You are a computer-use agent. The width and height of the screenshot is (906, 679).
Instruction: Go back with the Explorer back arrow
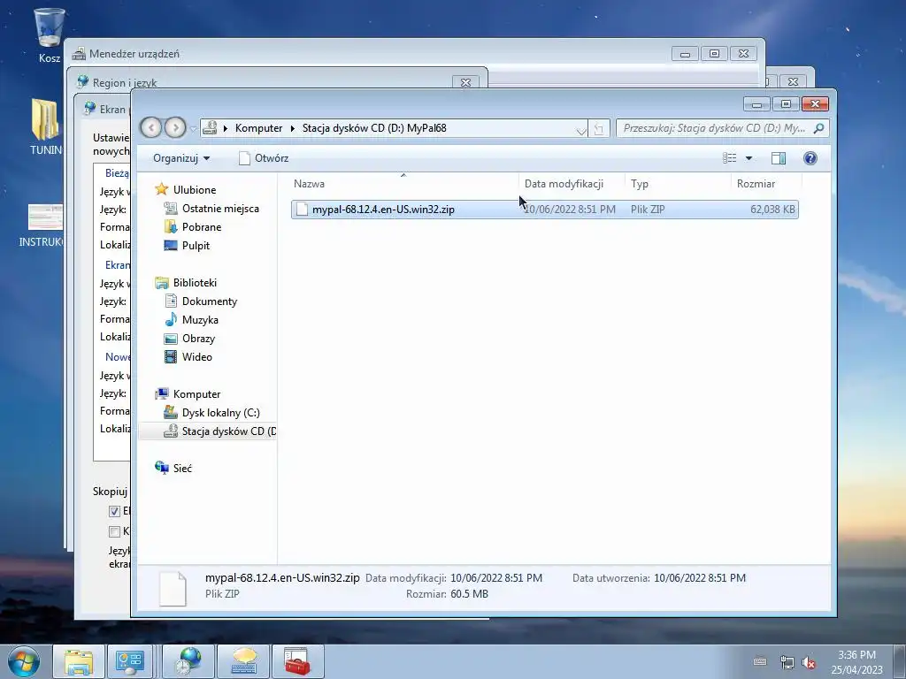point(151,127)
